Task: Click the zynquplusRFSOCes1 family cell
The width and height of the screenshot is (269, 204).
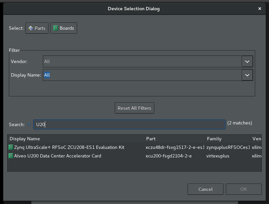Action: (x=228, y=147)
